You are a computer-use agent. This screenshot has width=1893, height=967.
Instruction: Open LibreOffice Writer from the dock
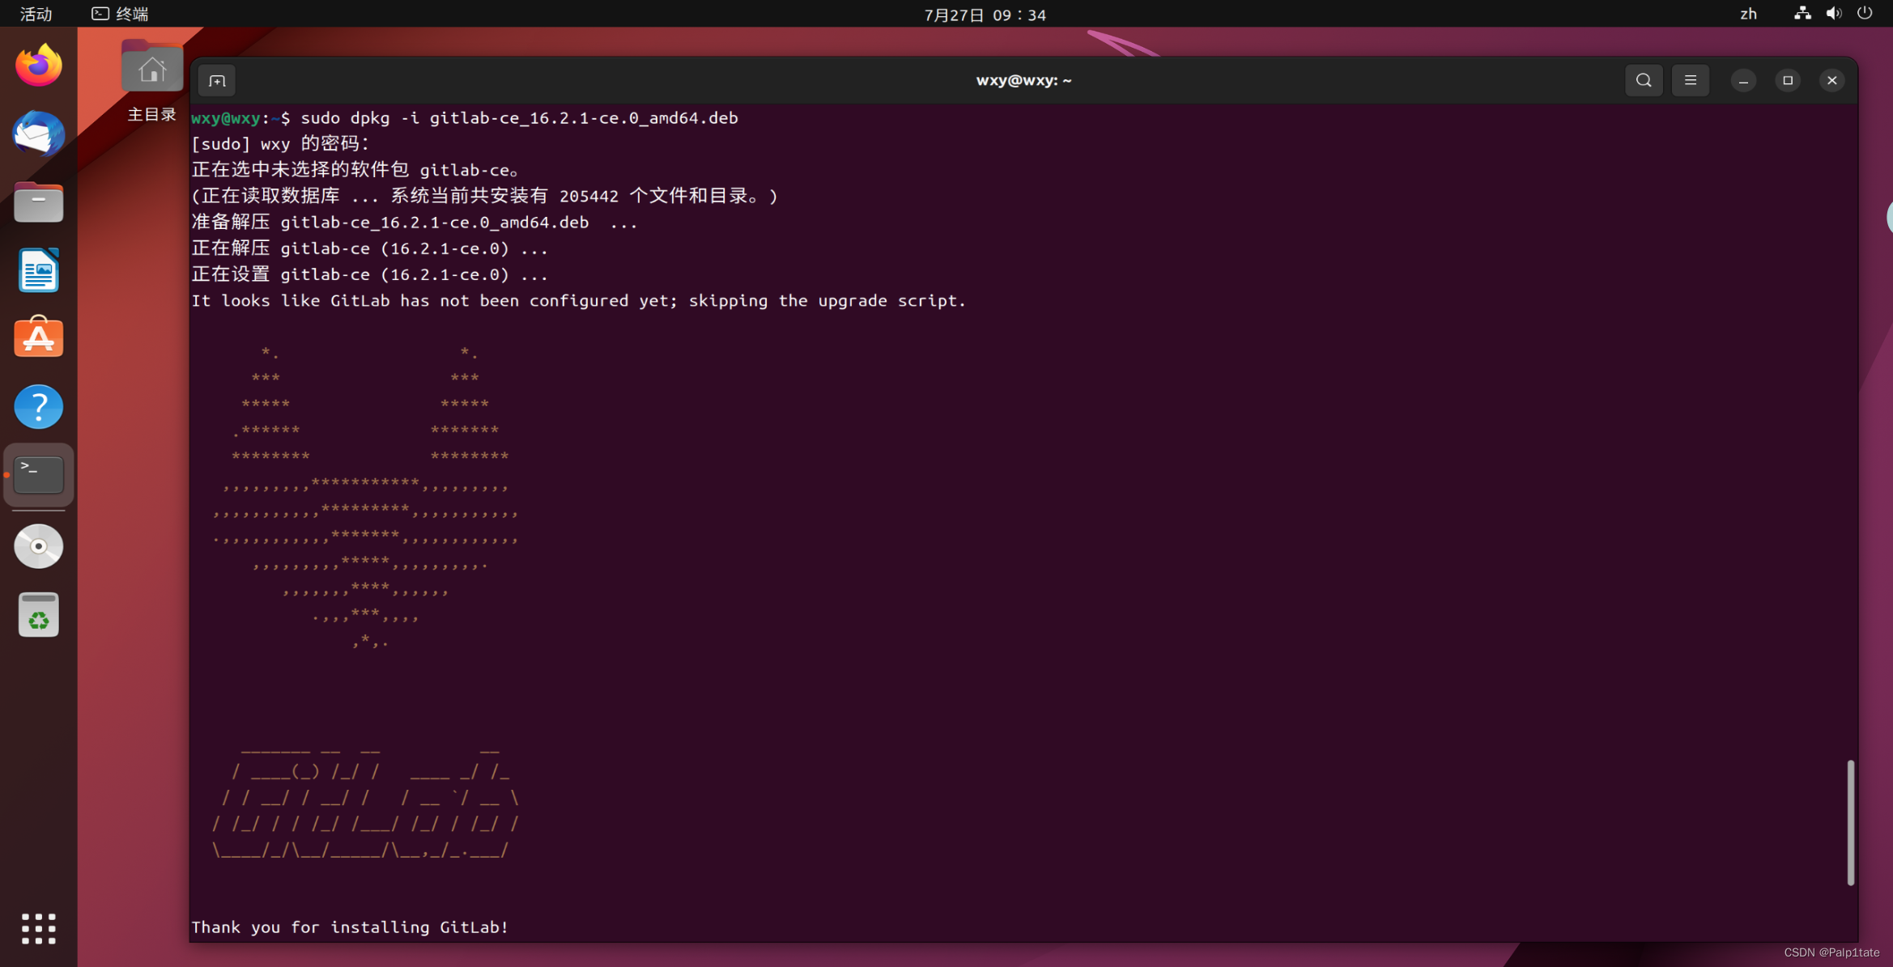38,269
